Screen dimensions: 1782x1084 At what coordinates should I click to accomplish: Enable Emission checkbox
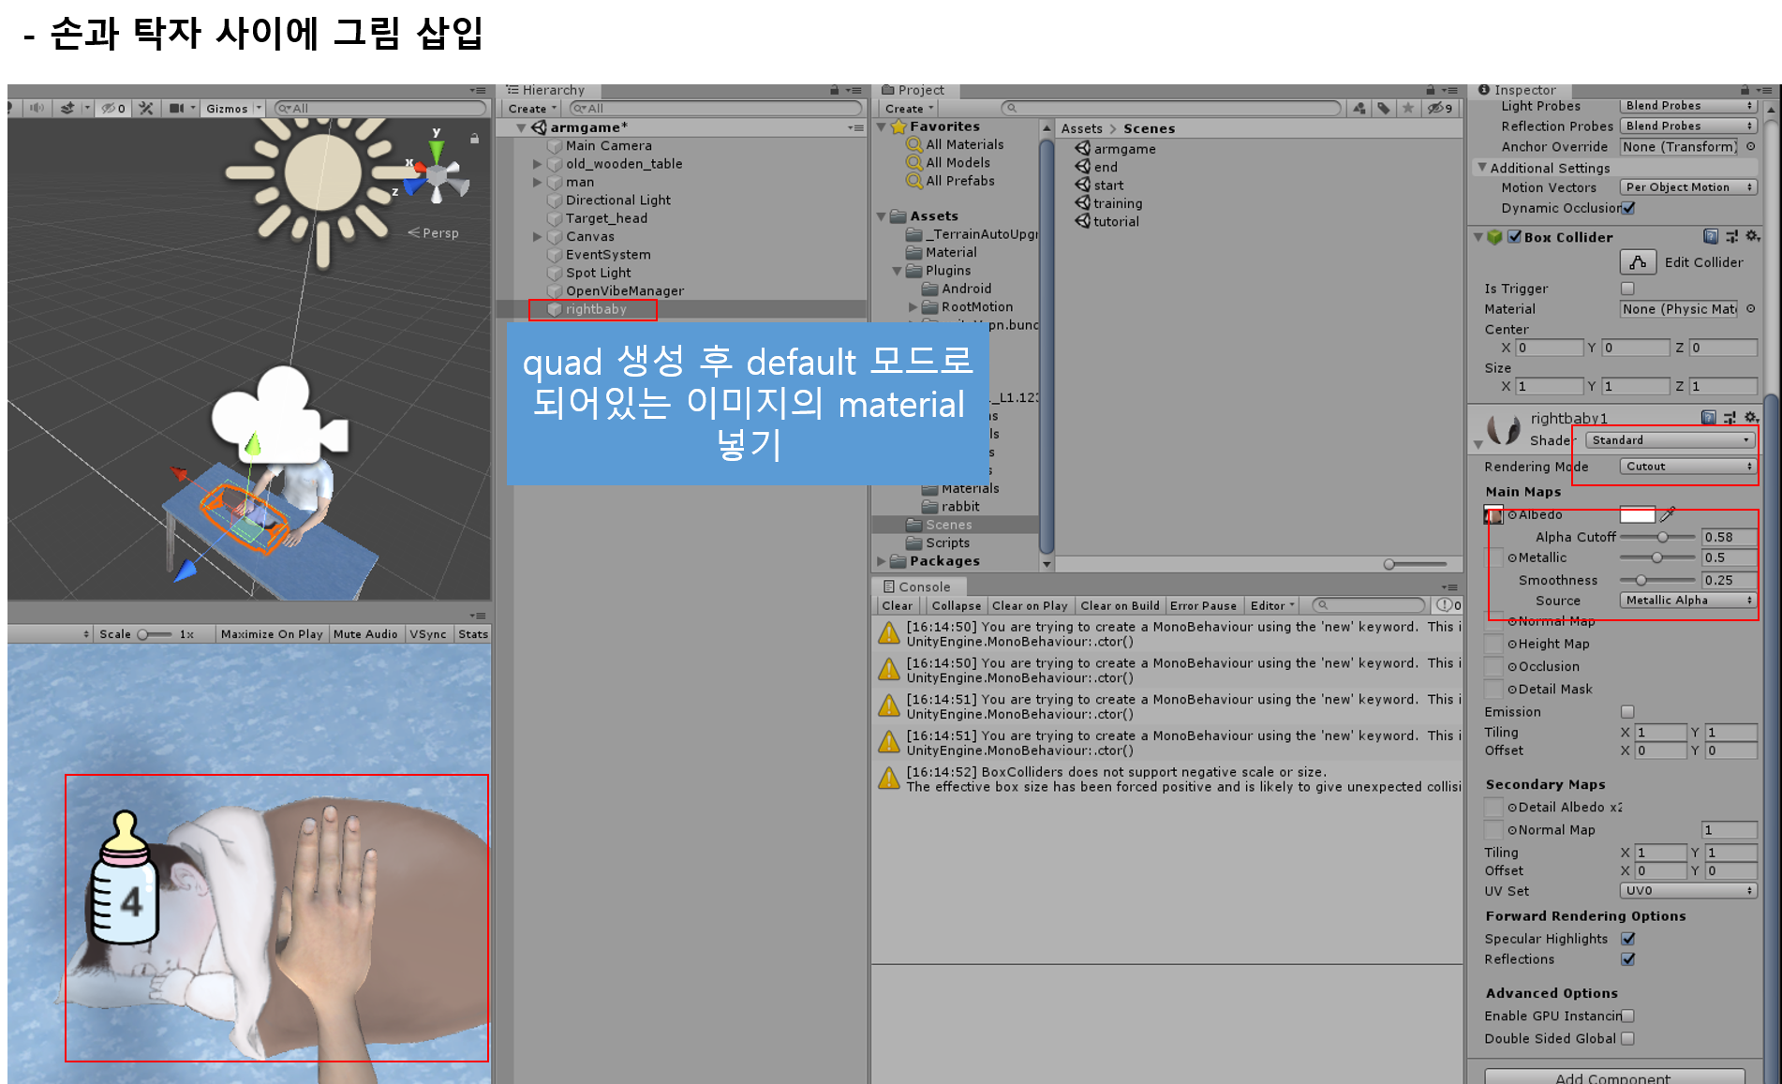(x=1627, y=712)
